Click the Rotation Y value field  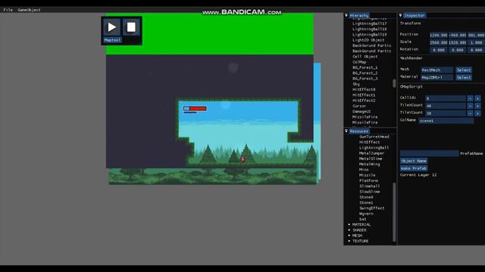click(x=457, y=50)
